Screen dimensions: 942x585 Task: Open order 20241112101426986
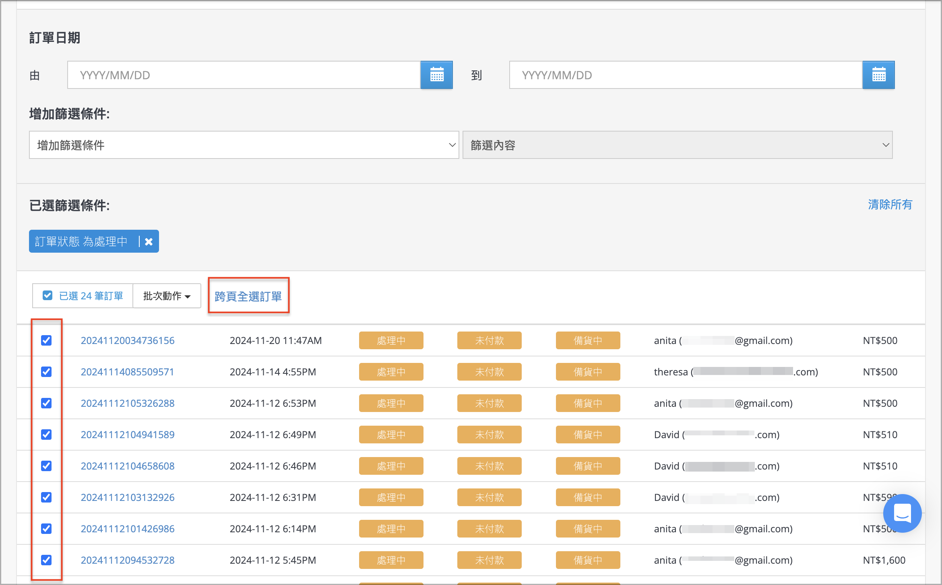coord(128,529)
